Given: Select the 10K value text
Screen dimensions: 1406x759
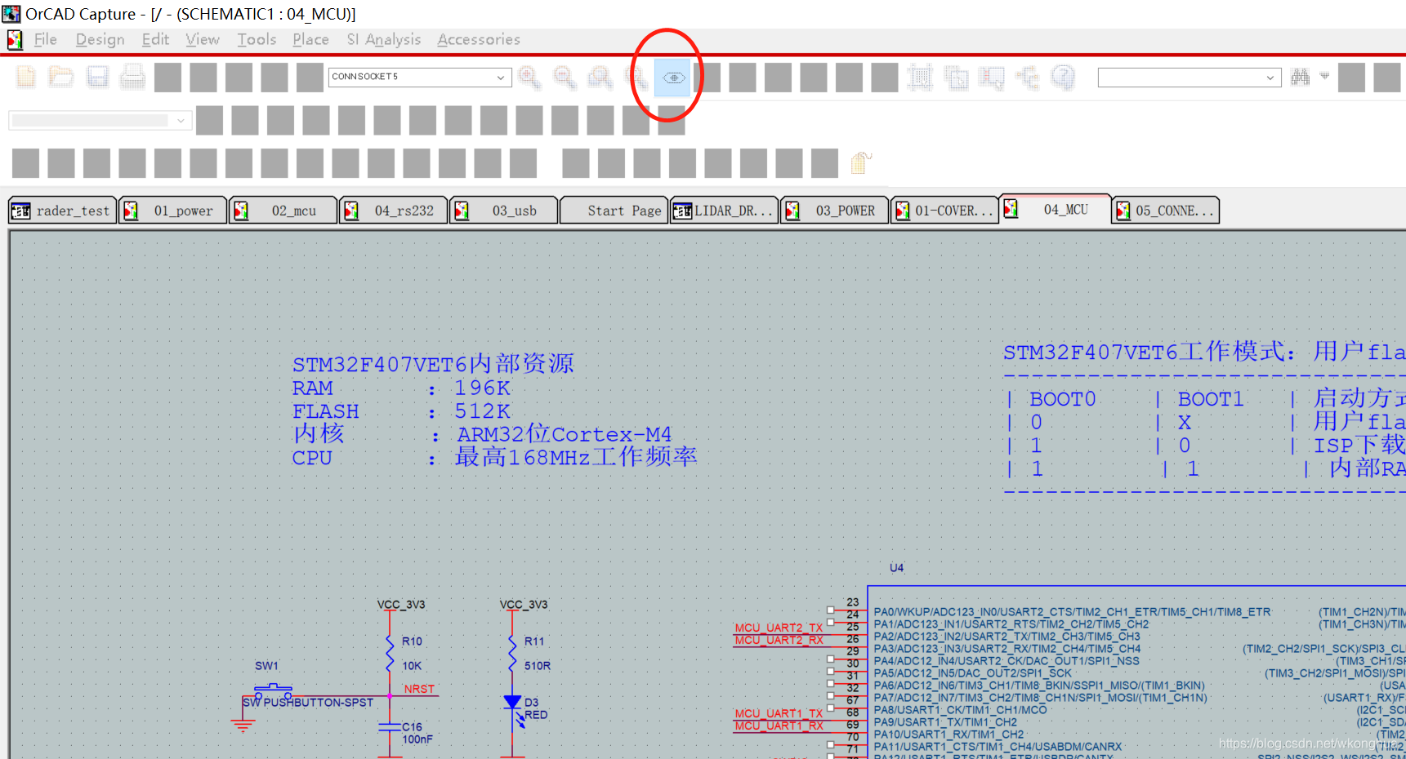Looking at the screenshot, I should pos(412,666).
